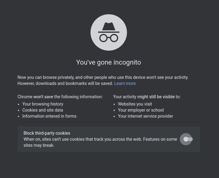Click the "You've gone incognito" heading
Screen dimensions: 219x178
(108, 62)
